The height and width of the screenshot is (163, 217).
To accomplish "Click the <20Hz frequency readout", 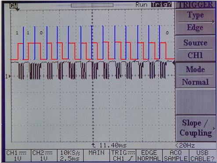I will tap(185, 145).
